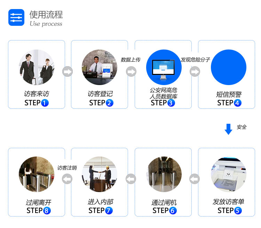Click the left arrow between 通过闸机 and 发放访客单

(x=195, y=179)
